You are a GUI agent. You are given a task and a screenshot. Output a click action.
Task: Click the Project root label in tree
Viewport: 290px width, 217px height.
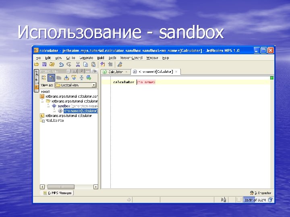[45, 92]
